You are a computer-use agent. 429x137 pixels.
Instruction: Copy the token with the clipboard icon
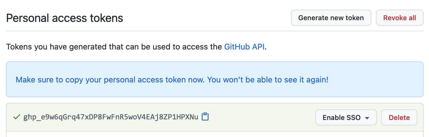click(205, 117)
